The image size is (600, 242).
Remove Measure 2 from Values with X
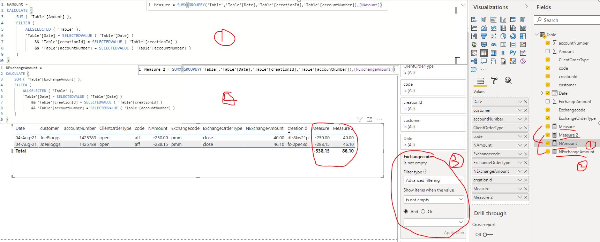pyautogui.click(x=526, y=197)
